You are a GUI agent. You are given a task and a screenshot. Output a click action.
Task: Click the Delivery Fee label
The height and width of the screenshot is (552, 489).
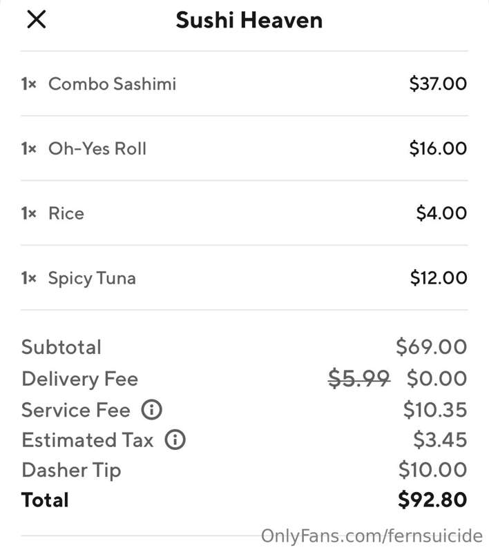click(x=80, y=379)
